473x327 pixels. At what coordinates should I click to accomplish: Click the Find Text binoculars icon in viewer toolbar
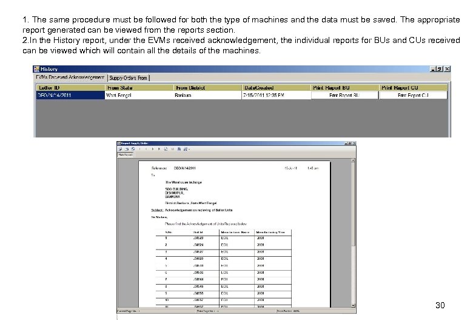[179, 149]
